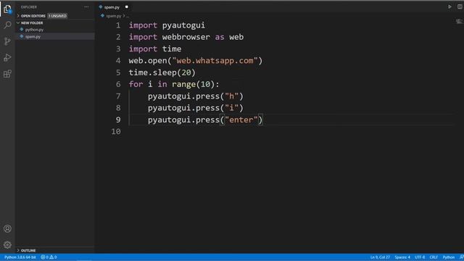Viewport: 464px width, 261px height.
Task: Select spam.py in the explorer tree
Action: coord(33,37)
